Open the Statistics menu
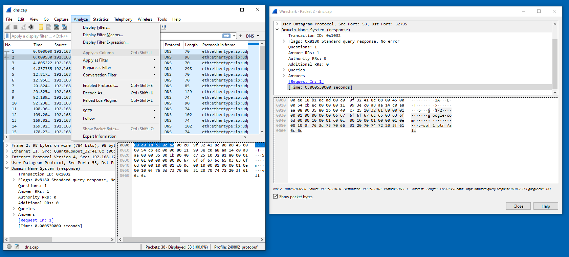This screenshot has width=569, height=257. point(101,19)
